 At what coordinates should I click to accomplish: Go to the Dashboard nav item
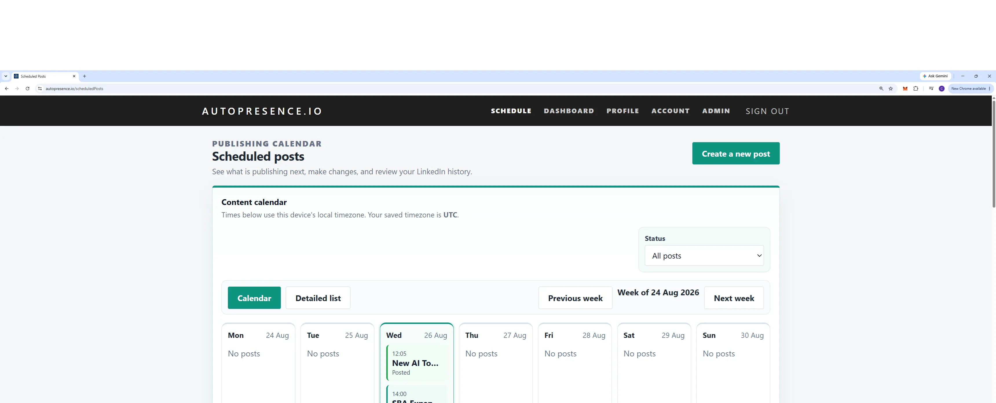tap(569, 111)
